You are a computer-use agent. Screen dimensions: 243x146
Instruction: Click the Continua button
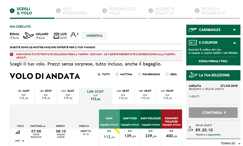point(213,113)
